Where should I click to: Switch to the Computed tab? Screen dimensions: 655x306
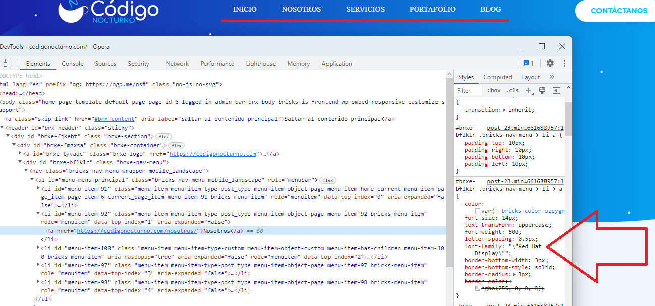(x=498, y=77)
